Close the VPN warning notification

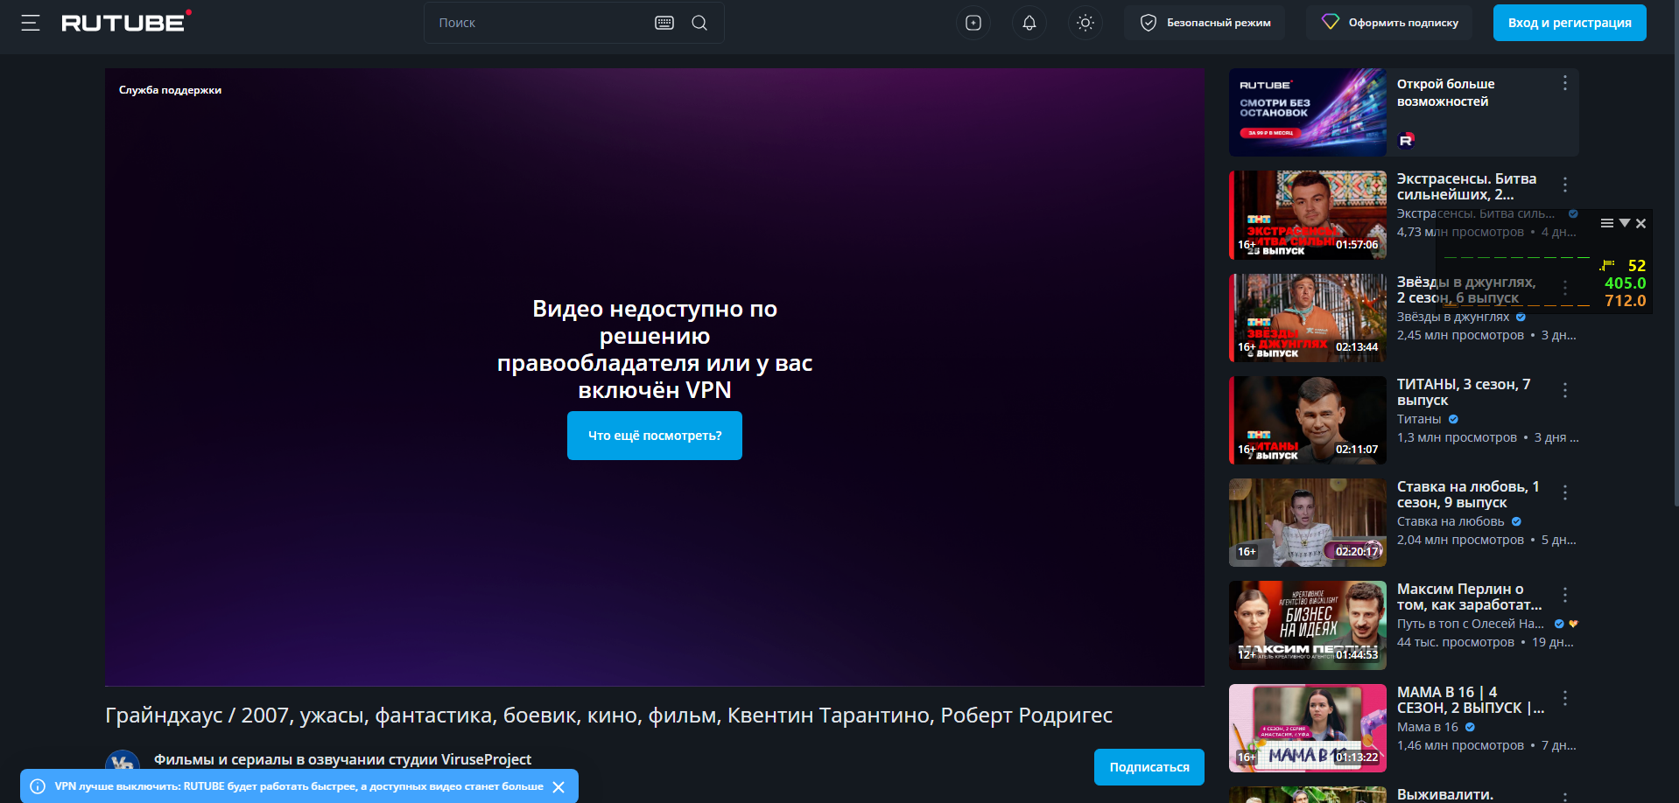(x=558, y=786)
